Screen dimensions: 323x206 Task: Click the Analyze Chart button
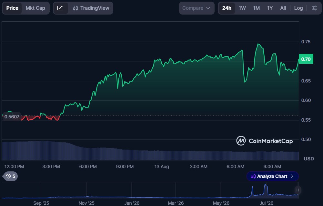pyautogui.click(x=272, y=176)
